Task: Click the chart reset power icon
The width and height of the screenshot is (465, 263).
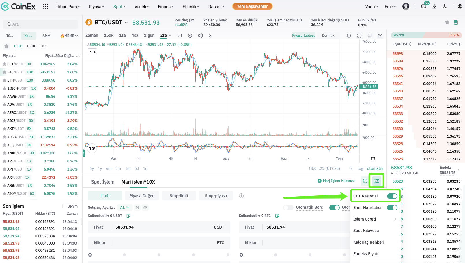Action: (x=349, y=36)
